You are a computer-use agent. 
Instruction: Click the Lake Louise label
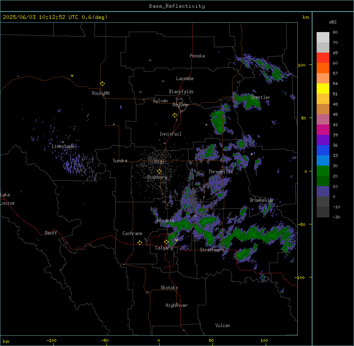(x=7, y=199)
